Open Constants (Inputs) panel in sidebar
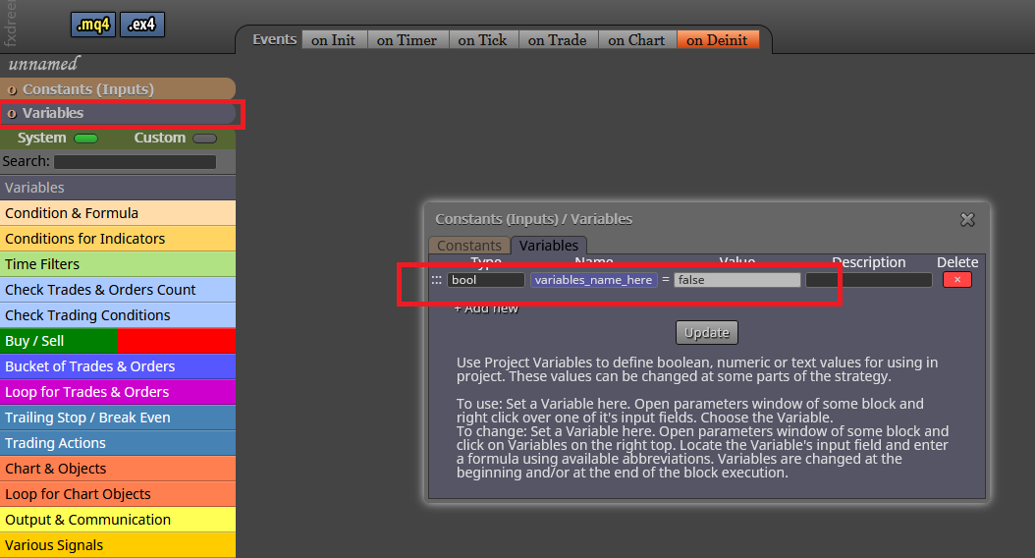This screenshot has height=558, width=1035. [x=118, y=89]
